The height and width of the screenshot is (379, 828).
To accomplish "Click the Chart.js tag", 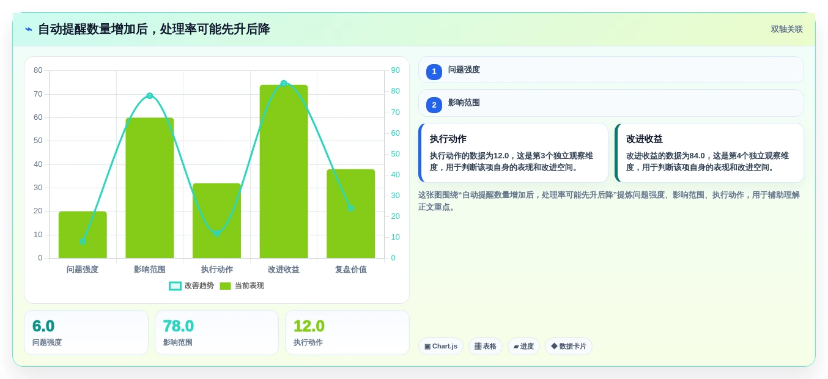I will tap(441, 346).
